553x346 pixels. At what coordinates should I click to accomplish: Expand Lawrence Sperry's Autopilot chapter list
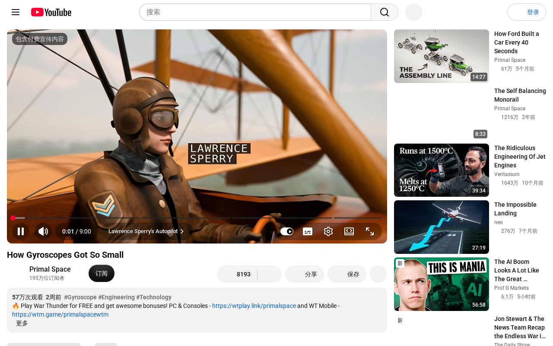pos(146,231)
